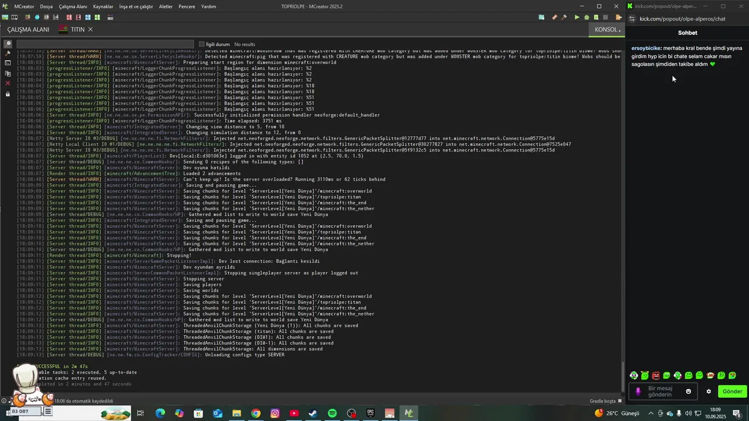Click the last emote in Kick emote row
Viewport: 749px width, 421px height.
[x=732, y=375]
